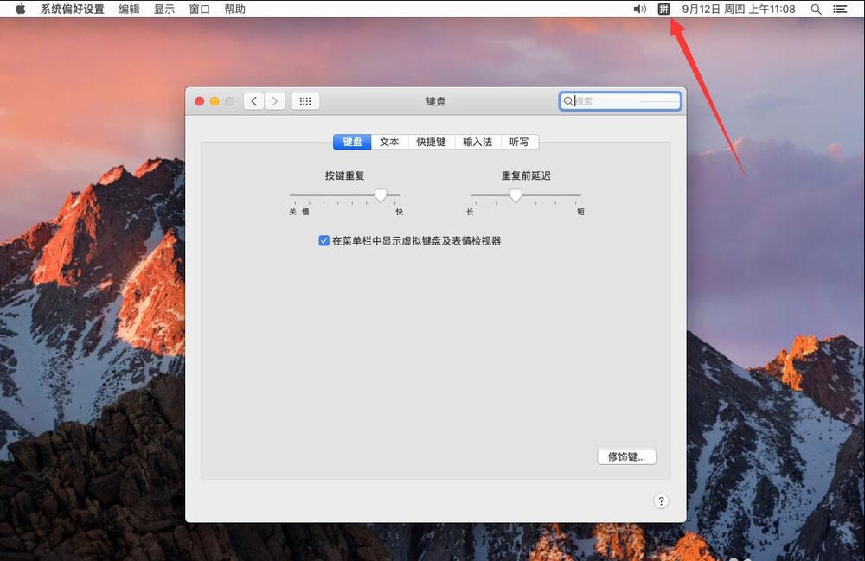Open Spotlight search from the menu bar
865x561 pixels.
pos(816,9)
